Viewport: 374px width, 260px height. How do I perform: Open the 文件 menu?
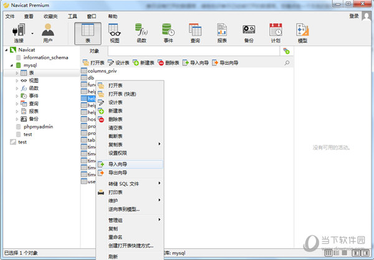10,16
